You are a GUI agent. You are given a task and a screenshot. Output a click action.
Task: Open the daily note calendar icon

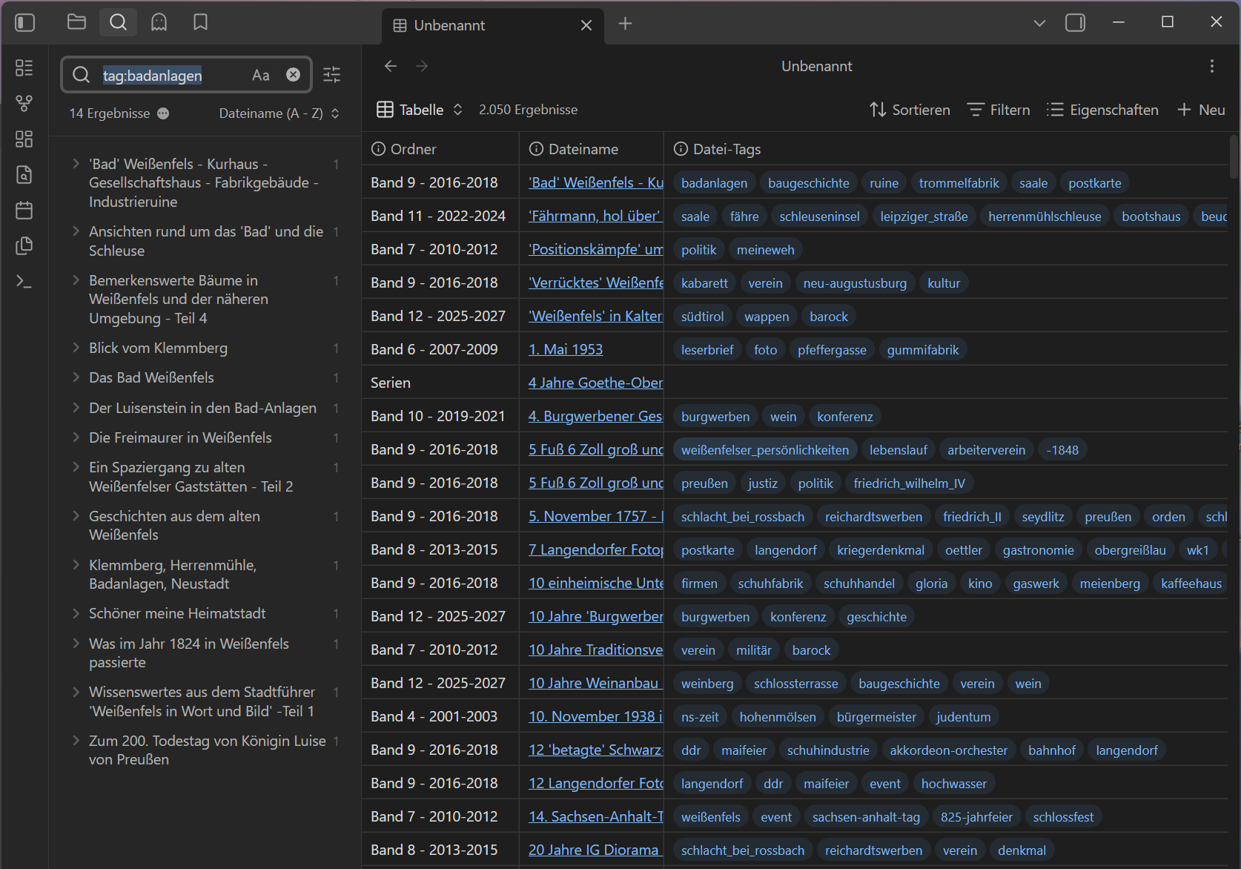[24, 211]
